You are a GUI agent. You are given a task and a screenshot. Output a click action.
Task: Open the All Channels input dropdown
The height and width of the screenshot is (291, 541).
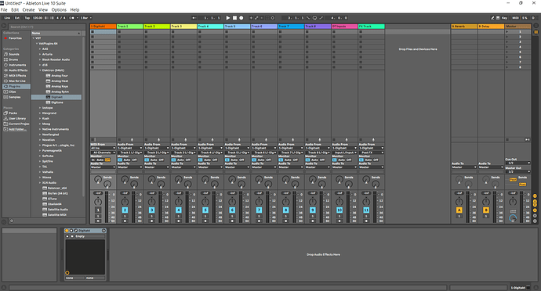[x=103, y=153]
